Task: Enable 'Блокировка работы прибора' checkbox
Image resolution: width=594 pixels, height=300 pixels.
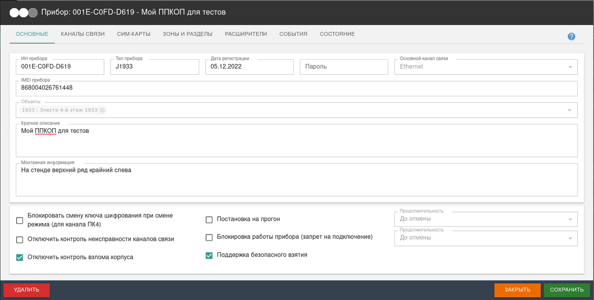Action: click(209, 237)
